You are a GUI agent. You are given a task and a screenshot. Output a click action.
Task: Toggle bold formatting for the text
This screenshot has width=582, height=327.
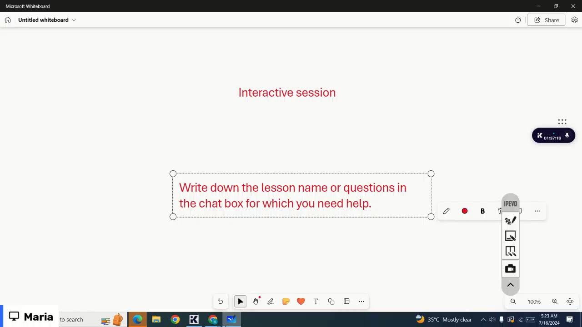point(483,211)
